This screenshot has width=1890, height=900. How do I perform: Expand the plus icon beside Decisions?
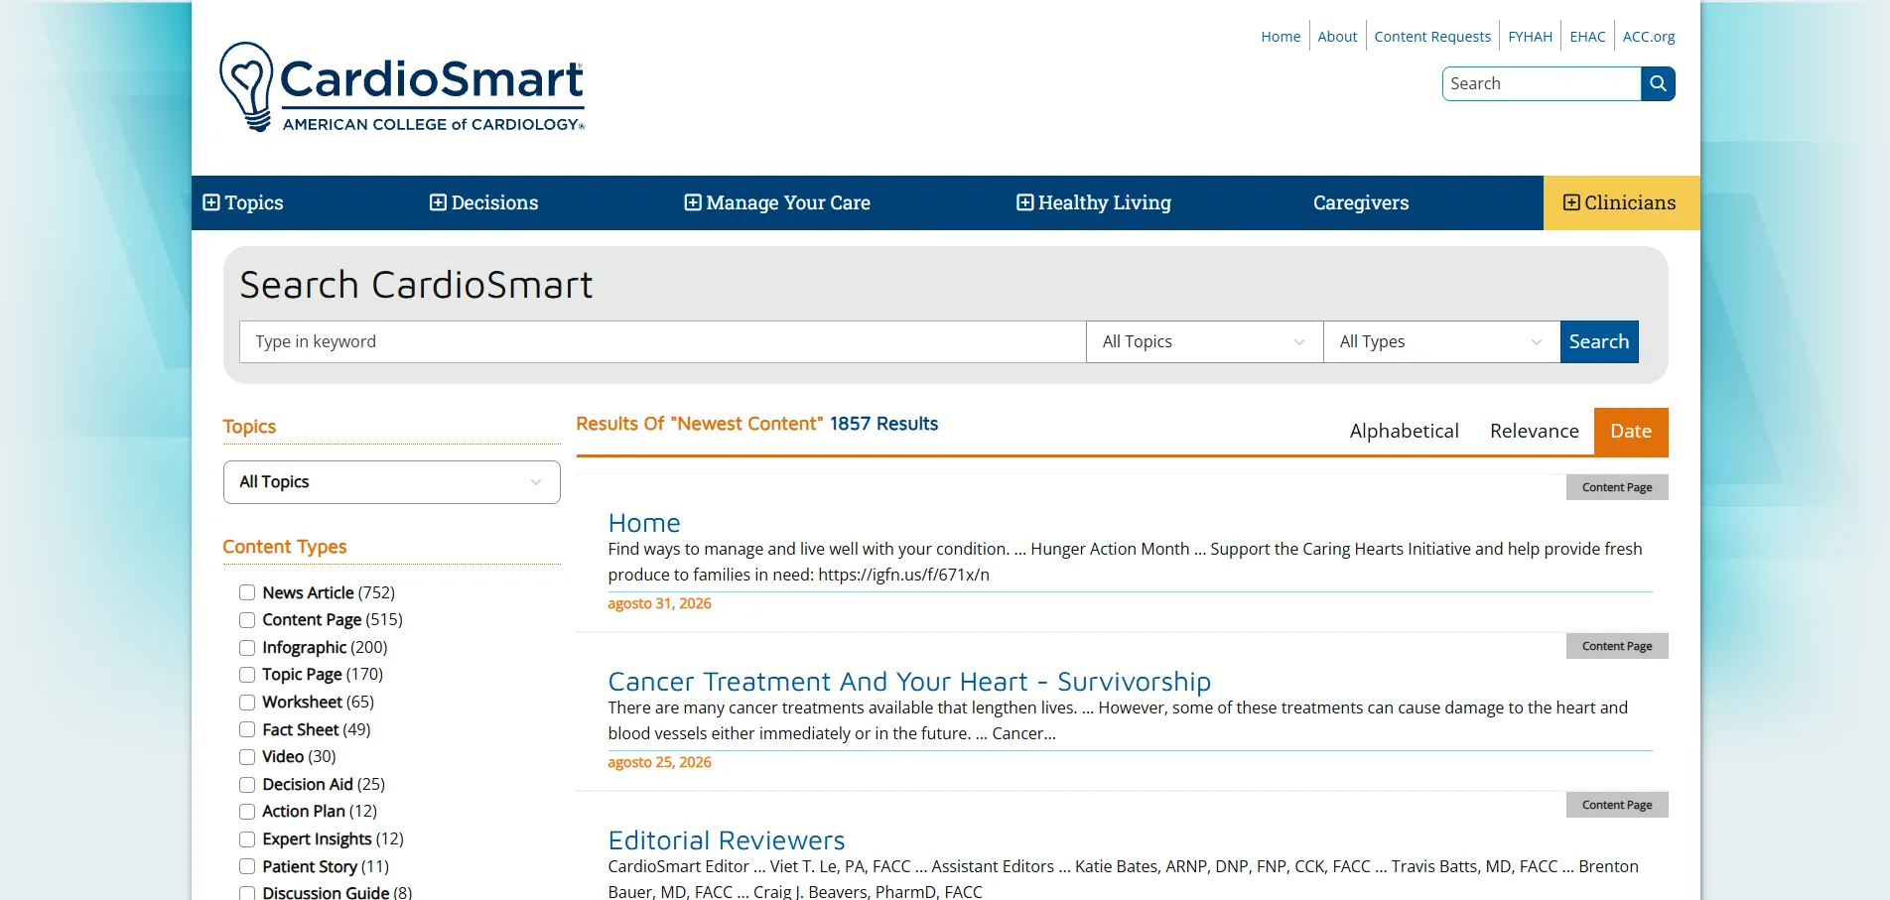pos(438,202)
